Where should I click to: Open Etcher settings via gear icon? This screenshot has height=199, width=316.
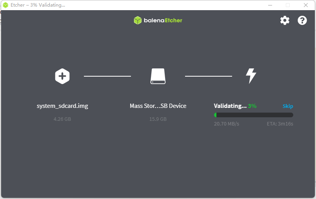[285, 20]
